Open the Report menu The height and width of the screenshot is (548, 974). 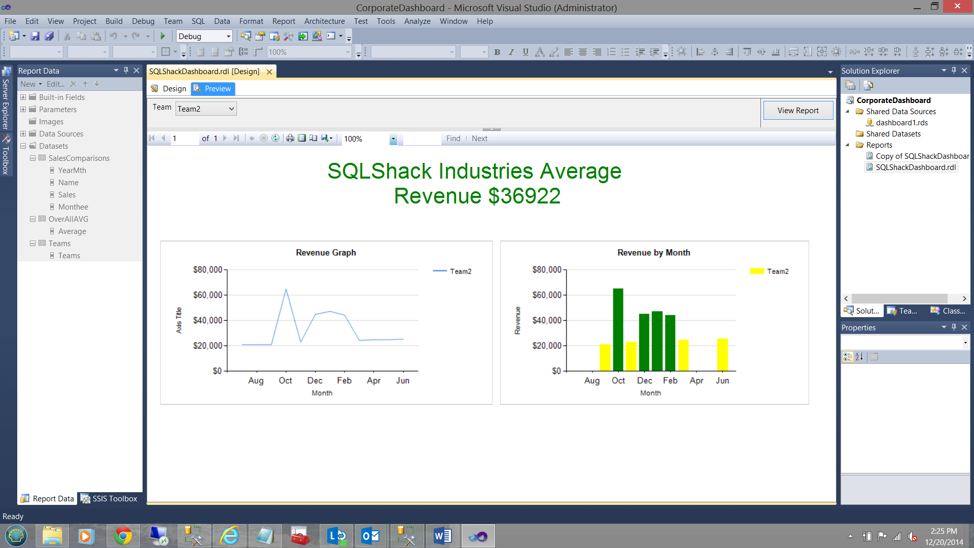(283, 21)
